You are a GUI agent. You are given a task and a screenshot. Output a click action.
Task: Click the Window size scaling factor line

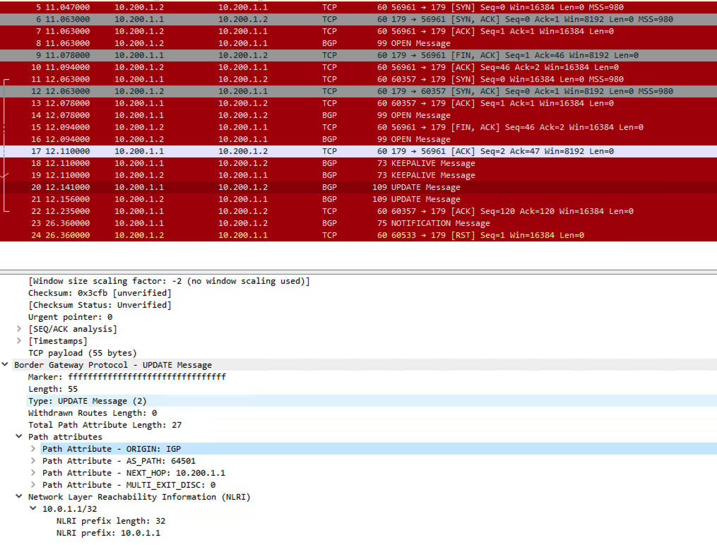point(169,281)
